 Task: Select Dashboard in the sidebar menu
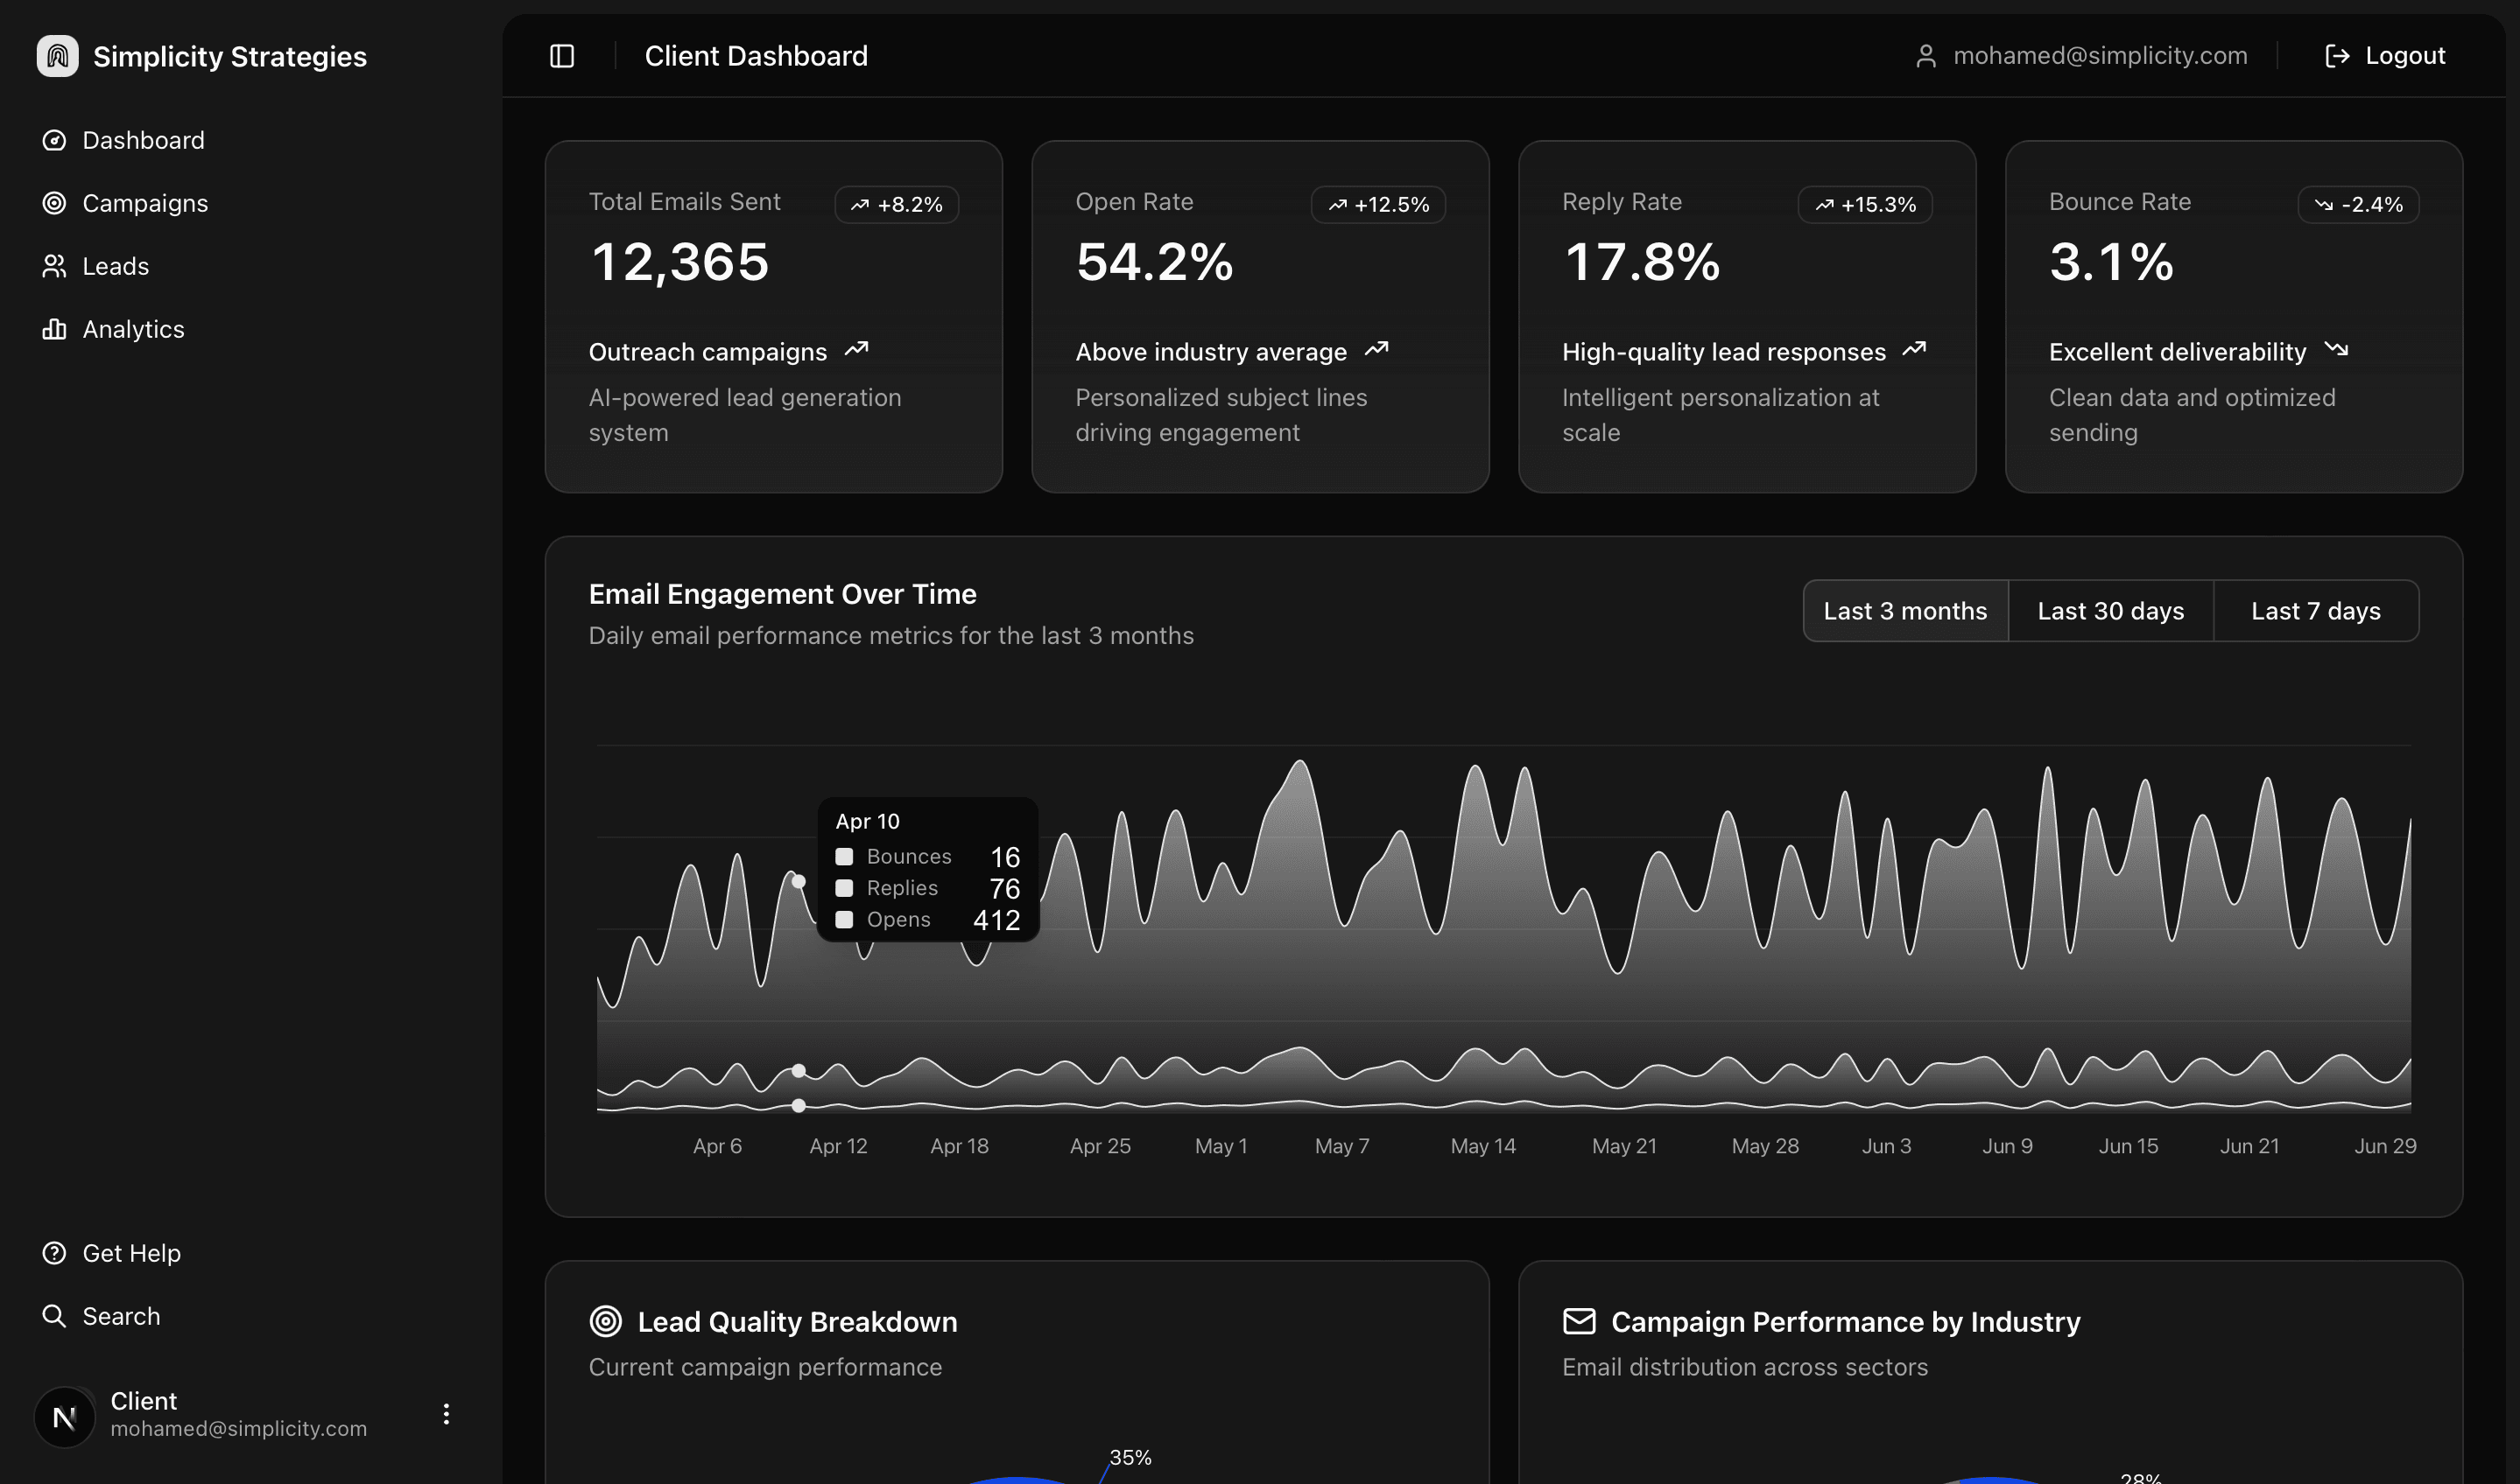tap(143, 140)
